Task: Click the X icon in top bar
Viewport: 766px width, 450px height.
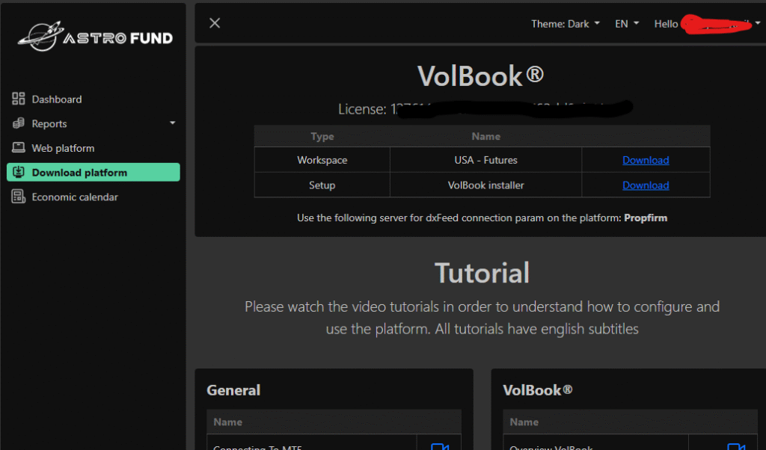Action: [215, 23]
